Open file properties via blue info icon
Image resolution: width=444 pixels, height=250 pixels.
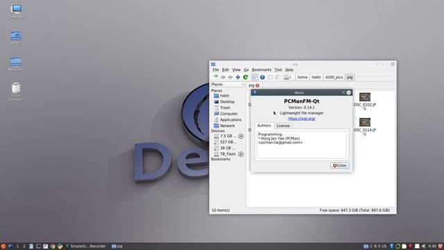pyautogui.click(x=262, y=77)
